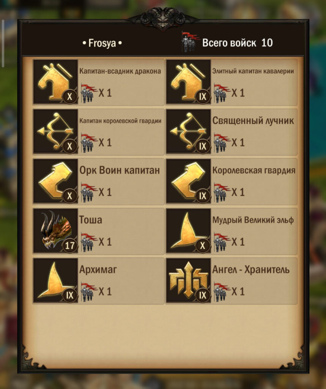Click the Всего войск 10 total label
The height and width of the screenshot is (389, 326).
[x=237, y=43]
